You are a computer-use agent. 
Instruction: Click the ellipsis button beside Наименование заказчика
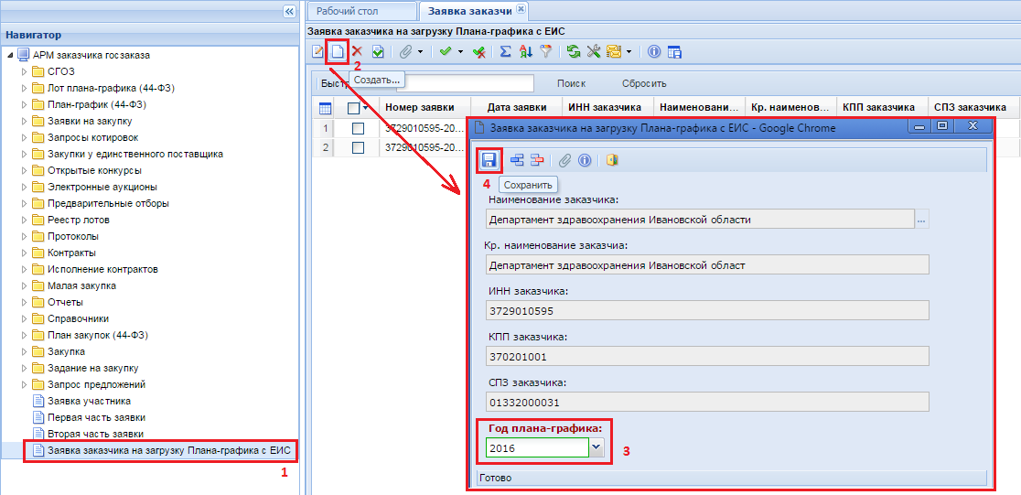[x=921, y=220]
